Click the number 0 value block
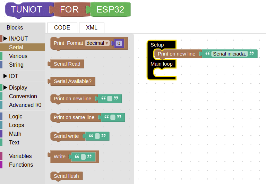Viewport: 266px width, 184px height. [119, 43]
